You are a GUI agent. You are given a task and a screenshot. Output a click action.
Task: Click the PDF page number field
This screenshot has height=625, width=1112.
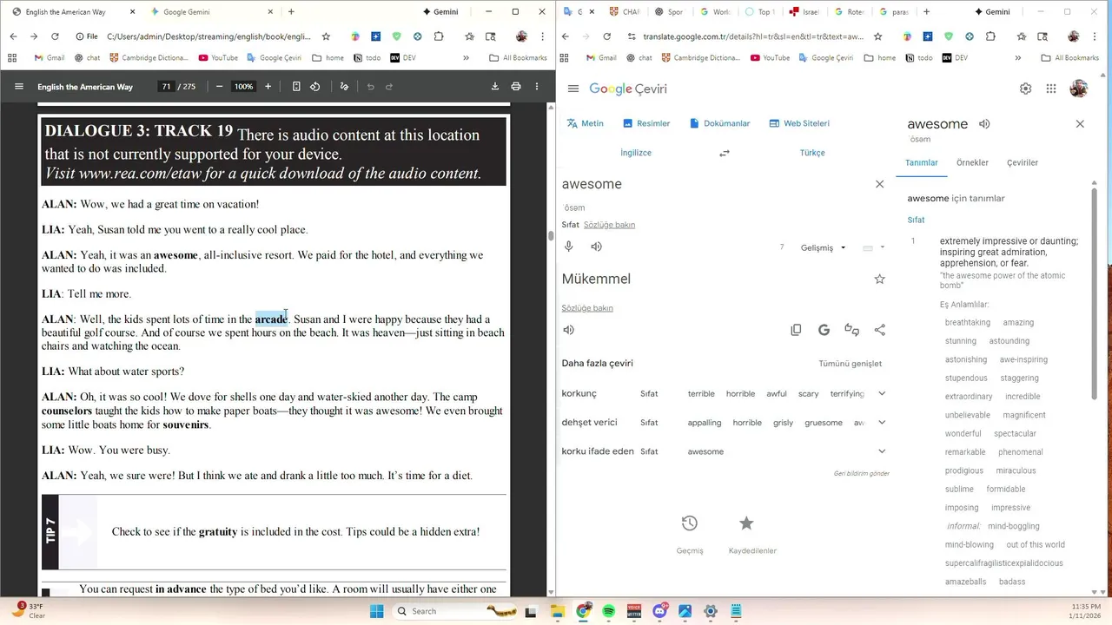166,87
